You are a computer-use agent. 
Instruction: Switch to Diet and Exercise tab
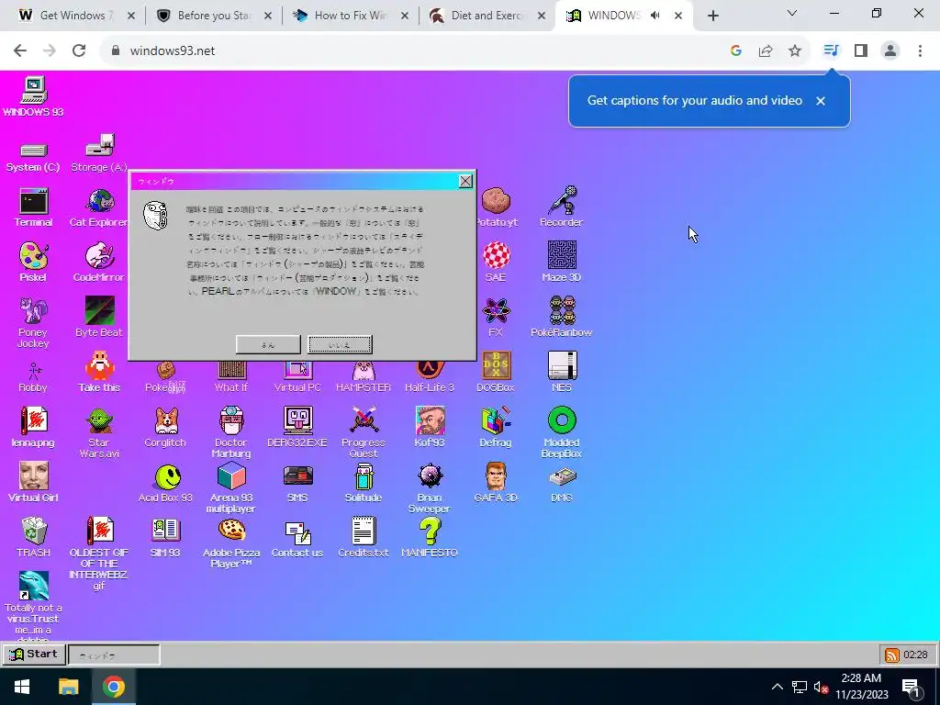click(x=487, y=16)
